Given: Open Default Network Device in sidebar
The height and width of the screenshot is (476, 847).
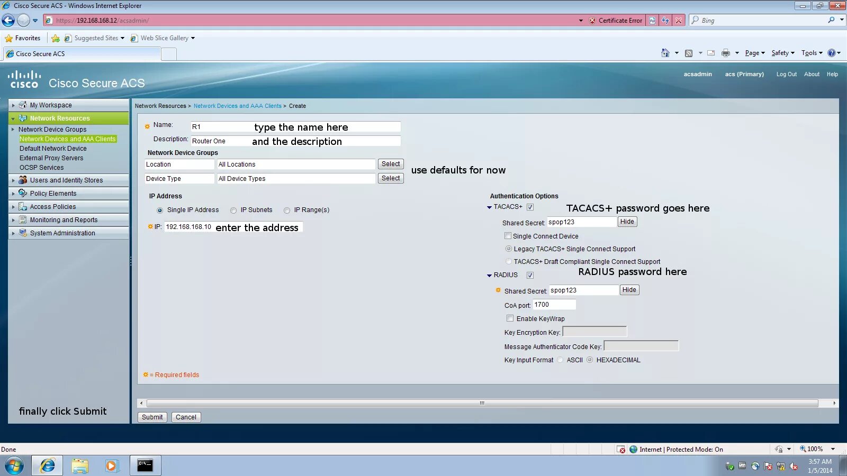Looking at the screenshot, I should 53,149.
